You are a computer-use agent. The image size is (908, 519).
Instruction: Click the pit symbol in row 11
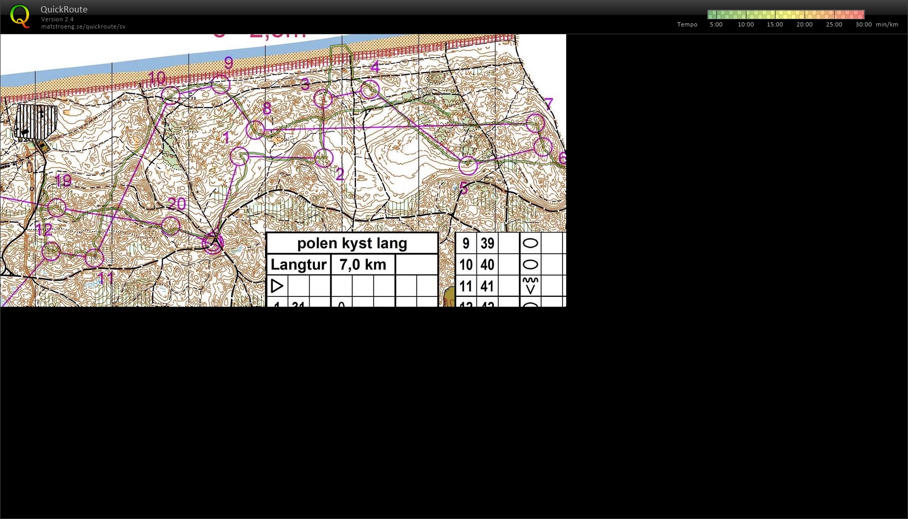pos(530,285)
